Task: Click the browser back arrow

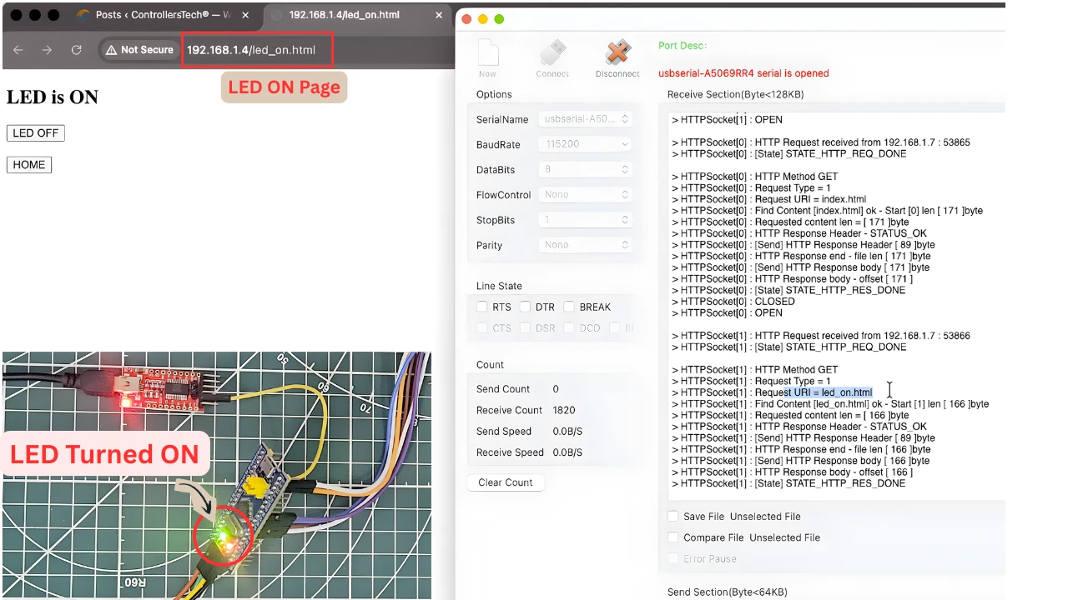Action: [x=18, y=50]
